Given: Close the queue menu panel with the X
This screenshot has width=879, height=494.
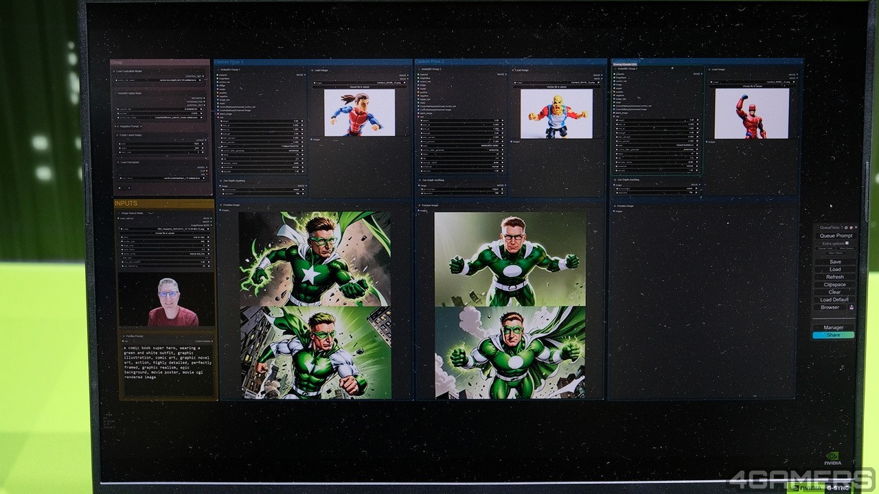Looking at the screenshot, I should (x=856, y=227).
